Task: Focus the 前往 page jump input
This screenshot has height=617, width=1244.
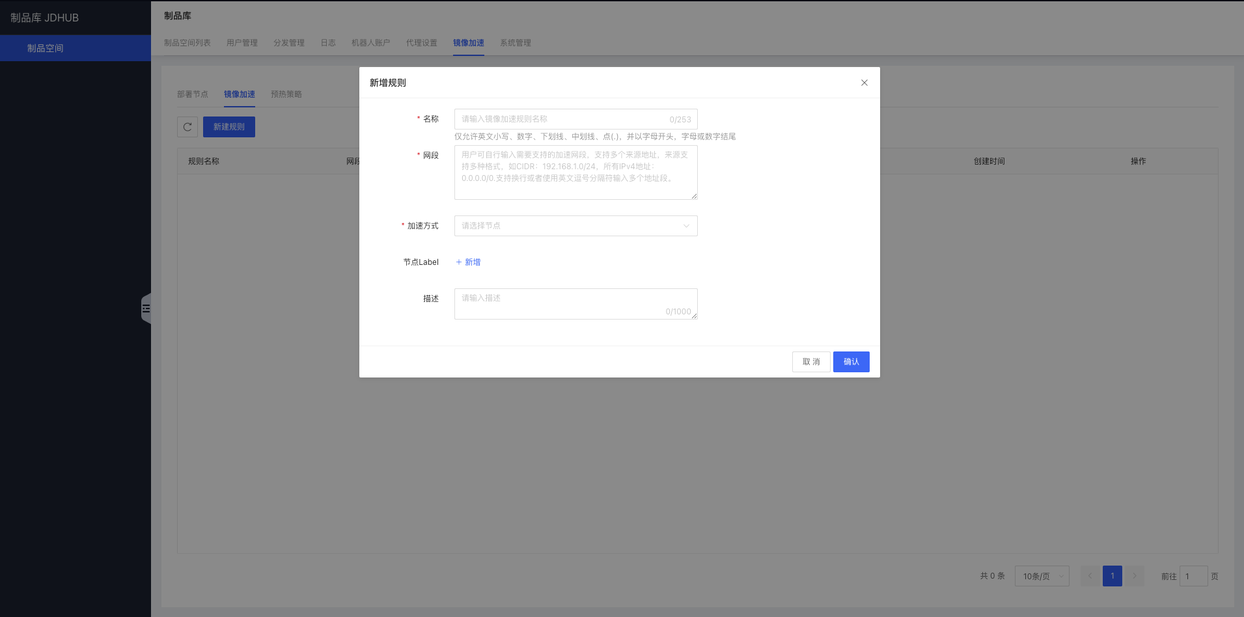Action: [1194, 576]
